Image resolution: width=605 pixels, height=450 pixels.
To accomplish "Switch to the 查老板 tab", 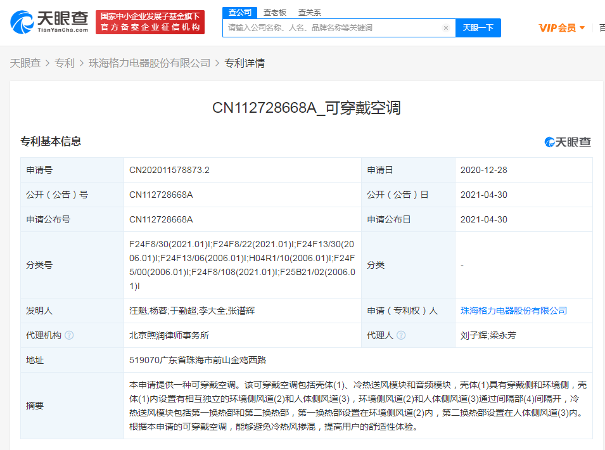I will pyautogui.click(x=275, y=13).
